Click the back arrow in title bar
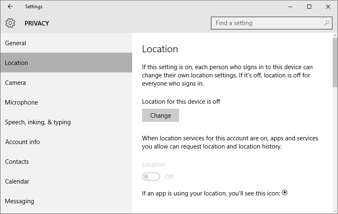Screen dimensions: 338x214 [x=10, y=7]
